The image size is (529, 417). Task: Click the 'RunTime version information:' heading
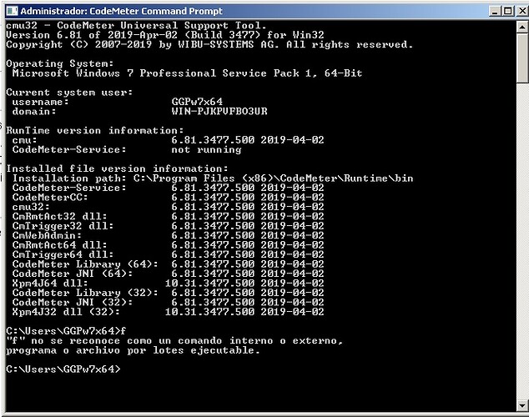coord(95,130)
